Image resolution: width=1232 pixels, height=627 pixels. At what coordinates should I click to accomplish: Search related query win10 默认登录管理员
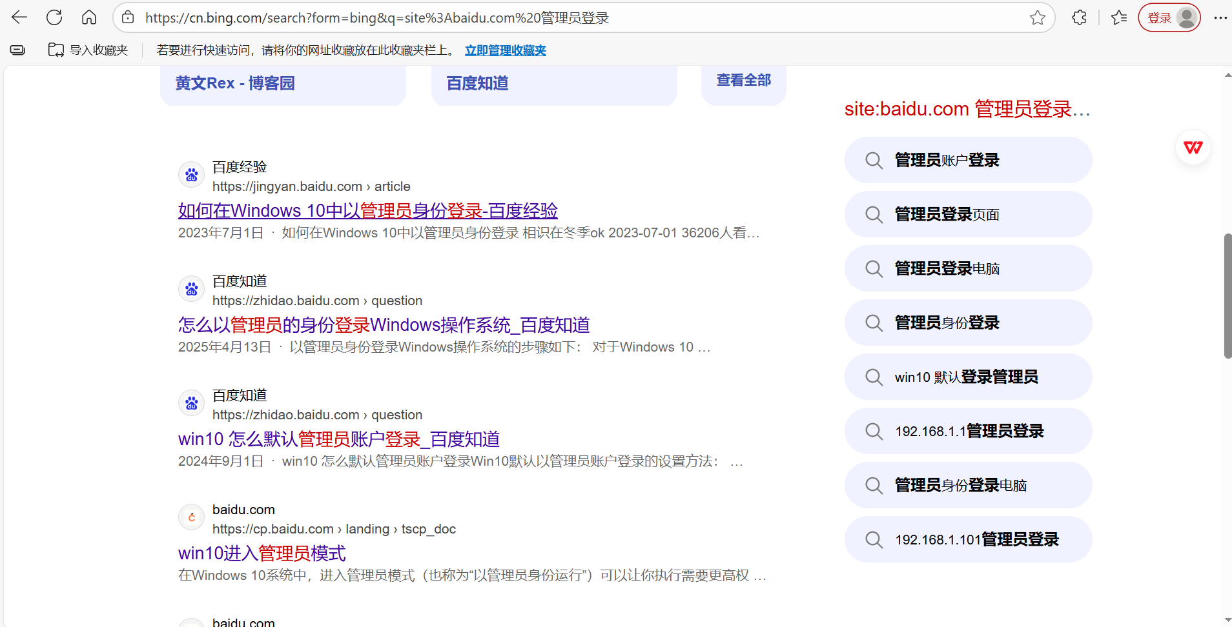tap(968, 377)
